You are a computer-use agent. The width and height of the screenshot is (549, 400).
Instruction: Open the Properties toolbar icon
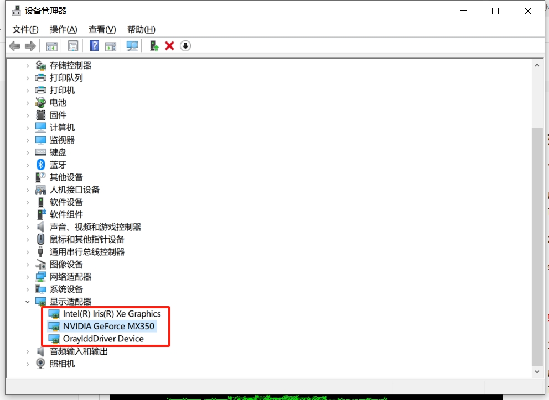pyautogui.click(x=73, y=46)
